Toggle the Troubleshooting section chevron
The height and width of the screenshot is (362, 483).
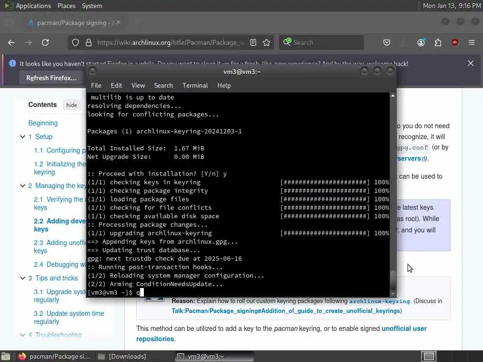[23, 335]
